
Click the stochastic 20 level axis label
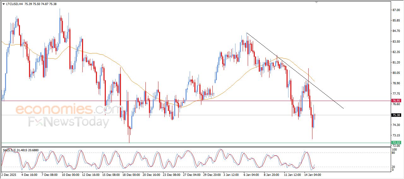point(394,166)
